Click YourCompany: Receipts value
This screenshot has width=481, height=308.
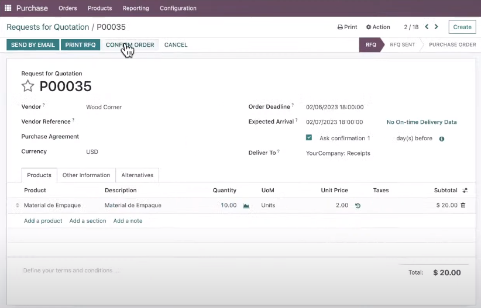click(x=338, y=153)
